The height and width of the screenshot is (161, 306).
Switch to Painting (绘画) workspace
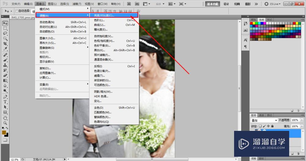click(x=237, y=4)
